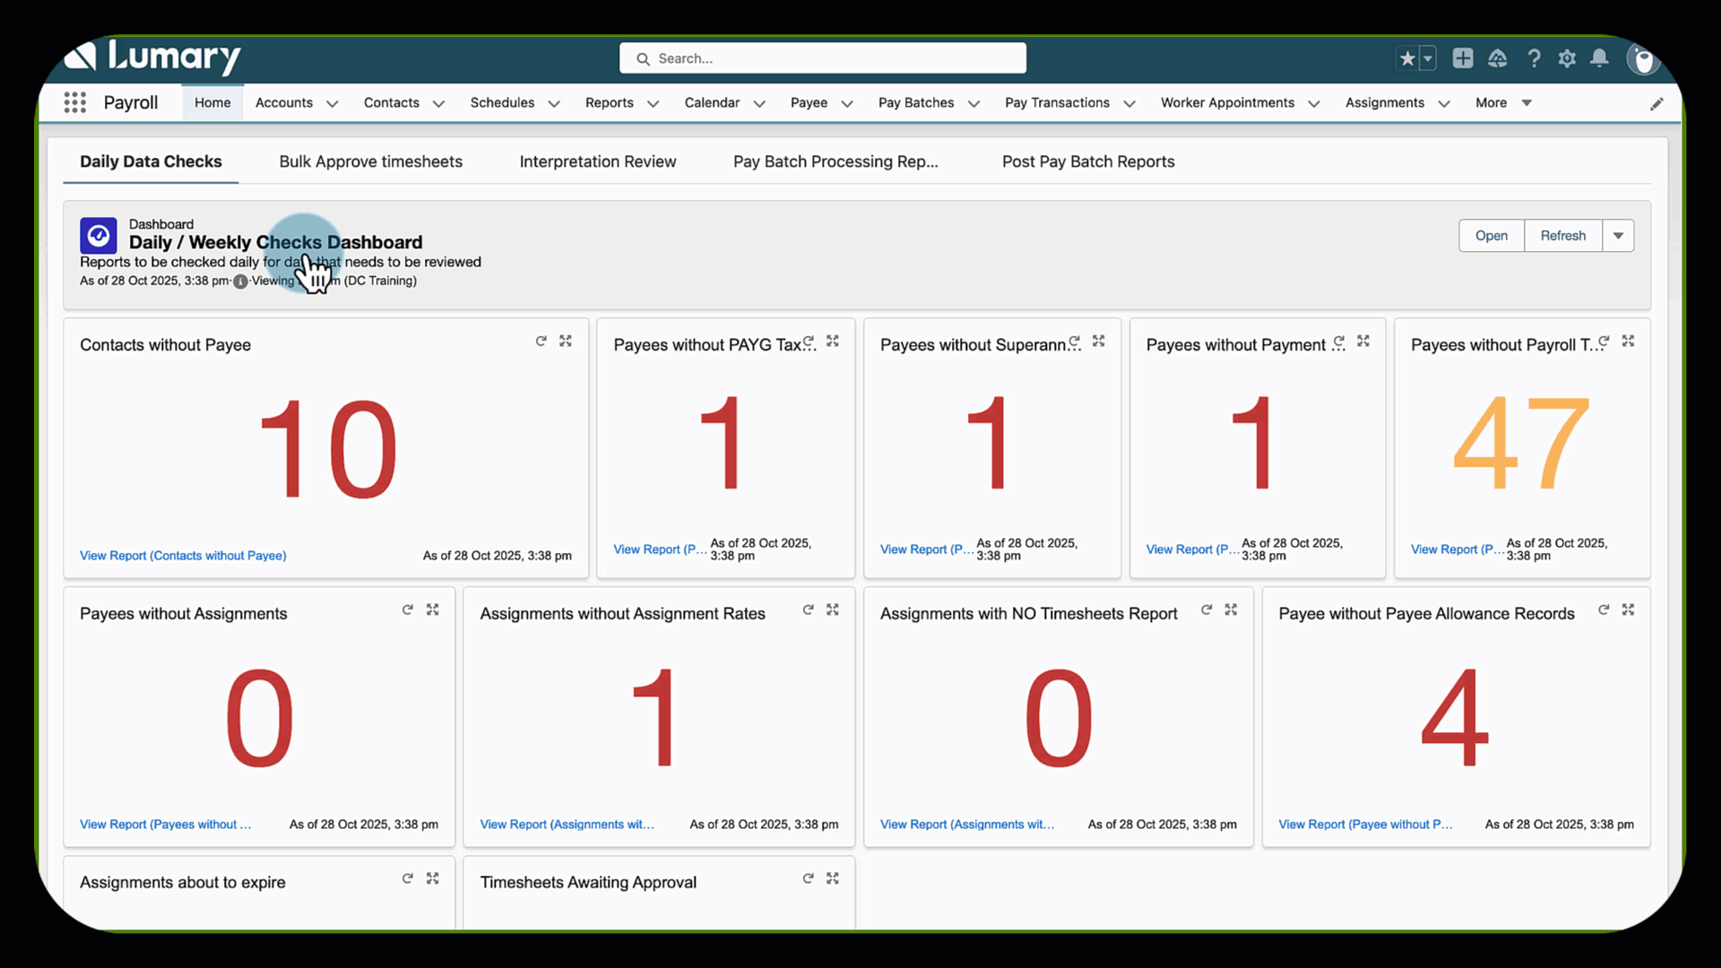Open the Refresh button's dropdown arrow
1721x968 pixels.
pyautogui.click(x=1618, y=235)
